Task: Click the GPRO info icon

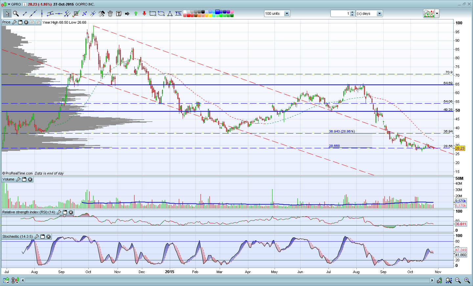Action: pyautogui.click(x=25, y=4)
